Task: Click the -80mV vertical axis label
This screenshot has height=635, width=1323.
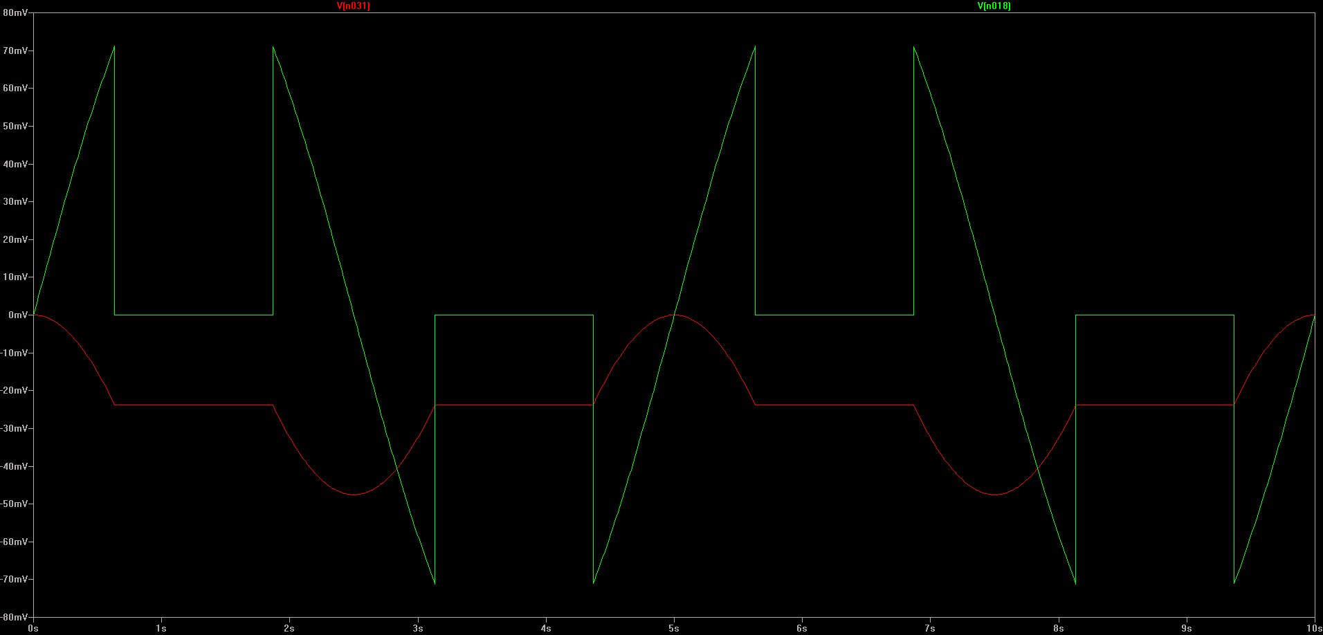Action: (15, 617)
